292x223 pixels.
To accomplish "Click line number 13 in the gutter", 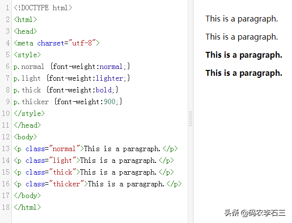I will (6, 149).
